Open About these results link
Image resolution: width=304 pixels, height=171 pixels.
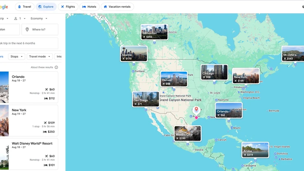tap(42, 67)
